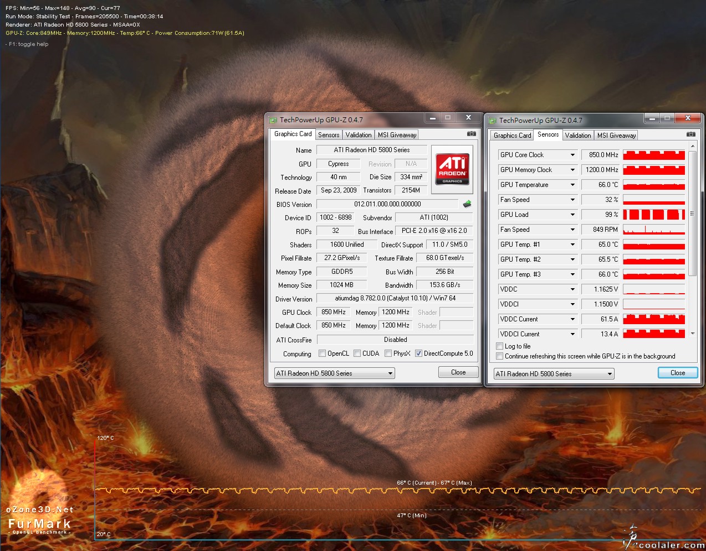This screenshot has width=706, height=551.
Task: Click the 849 RPM Fan Speed value
Action: 600,230
